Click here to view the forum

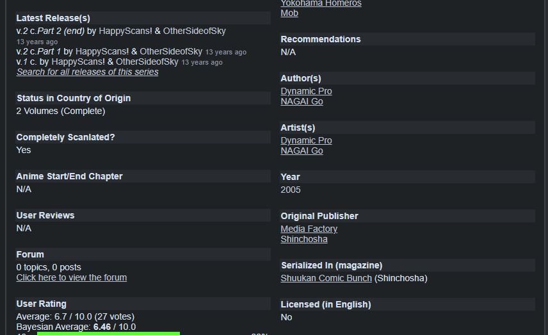71,277
